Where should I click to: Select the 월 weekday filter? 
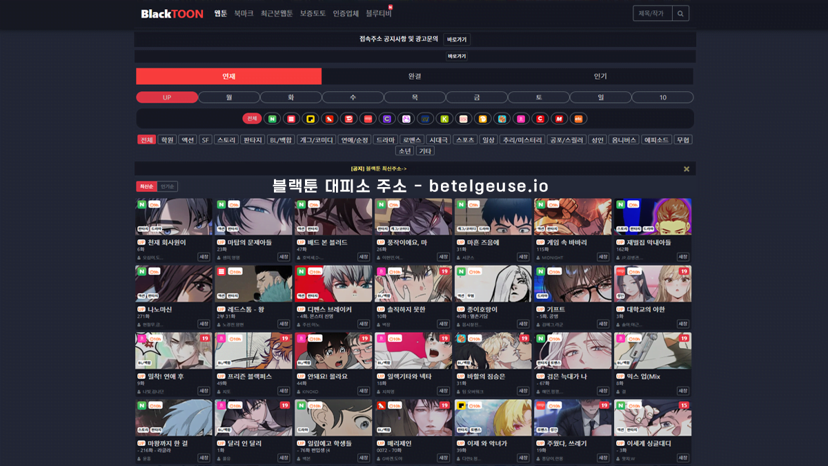click(229, 97)
